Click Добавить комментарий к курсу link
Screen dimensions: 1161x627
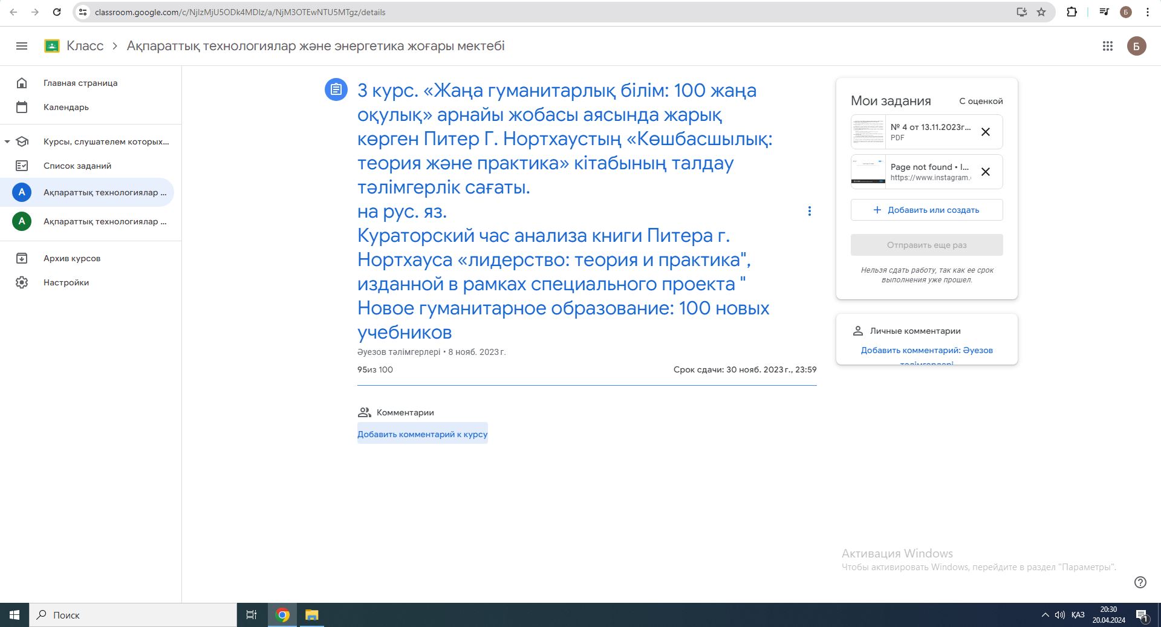click(x=422, y=434)
